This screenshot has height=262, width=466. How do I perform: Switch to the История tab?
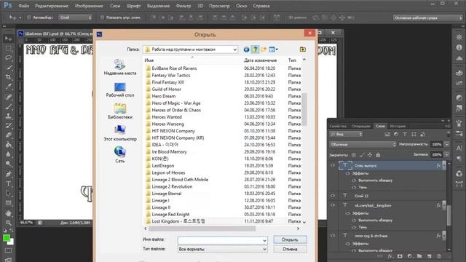pyautogui.click(x=398, y=126)
